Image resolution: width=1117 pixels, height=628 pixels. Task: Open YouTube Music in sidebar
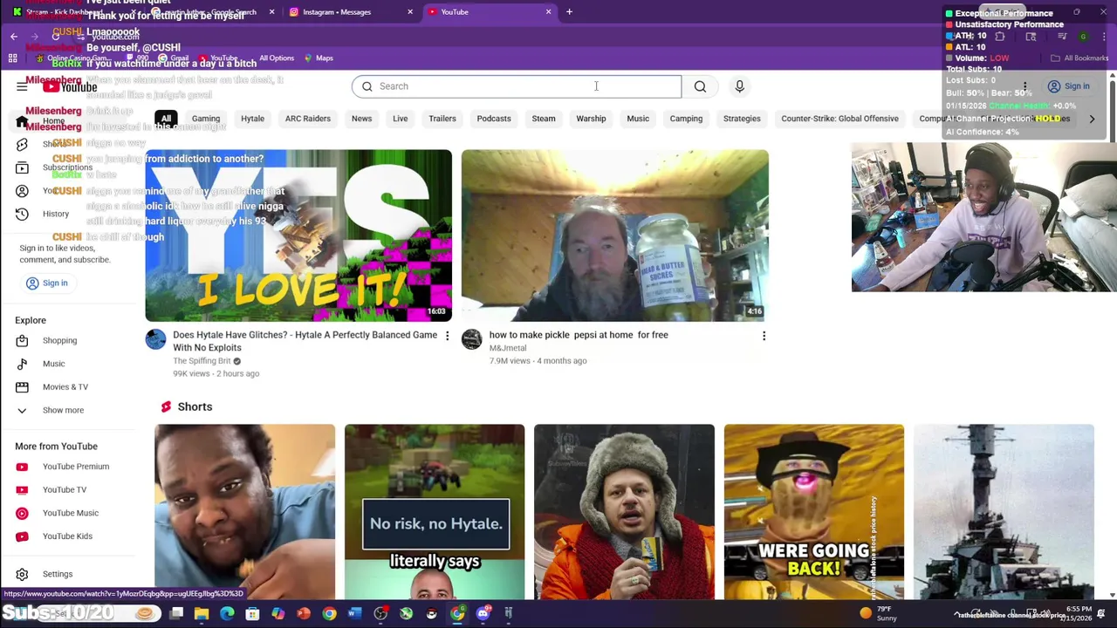point(71,513)
